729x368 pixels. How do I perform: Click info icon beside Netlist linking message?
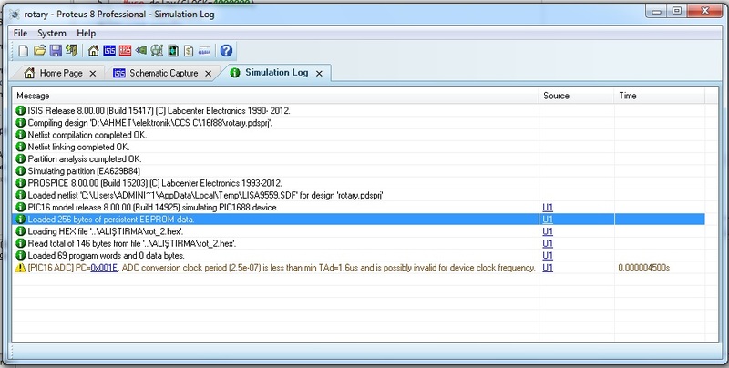(20, 147)
